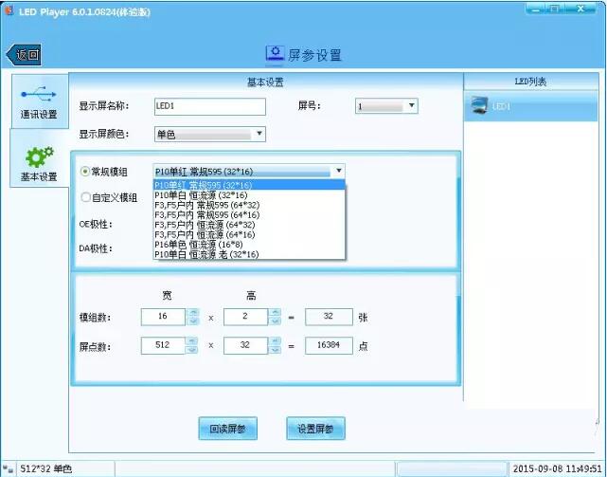Viewport: 607px width, 477px height.
Task: Click the USB icon in 通讯设置
Action: pos(39,94)
